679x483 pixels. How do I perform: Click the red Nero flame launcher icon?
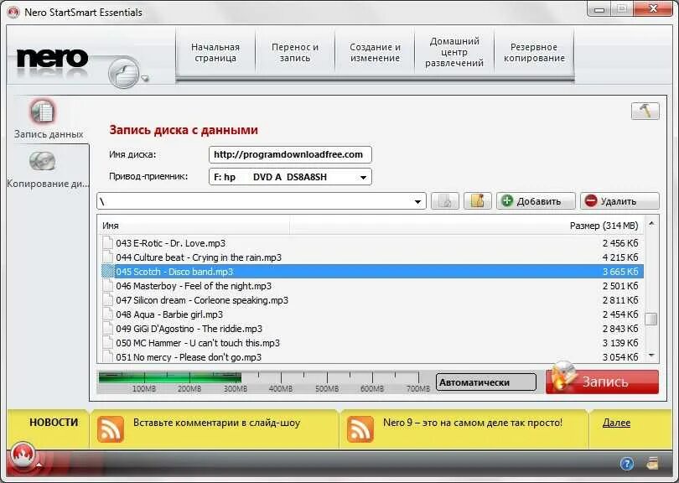[23, 456]
